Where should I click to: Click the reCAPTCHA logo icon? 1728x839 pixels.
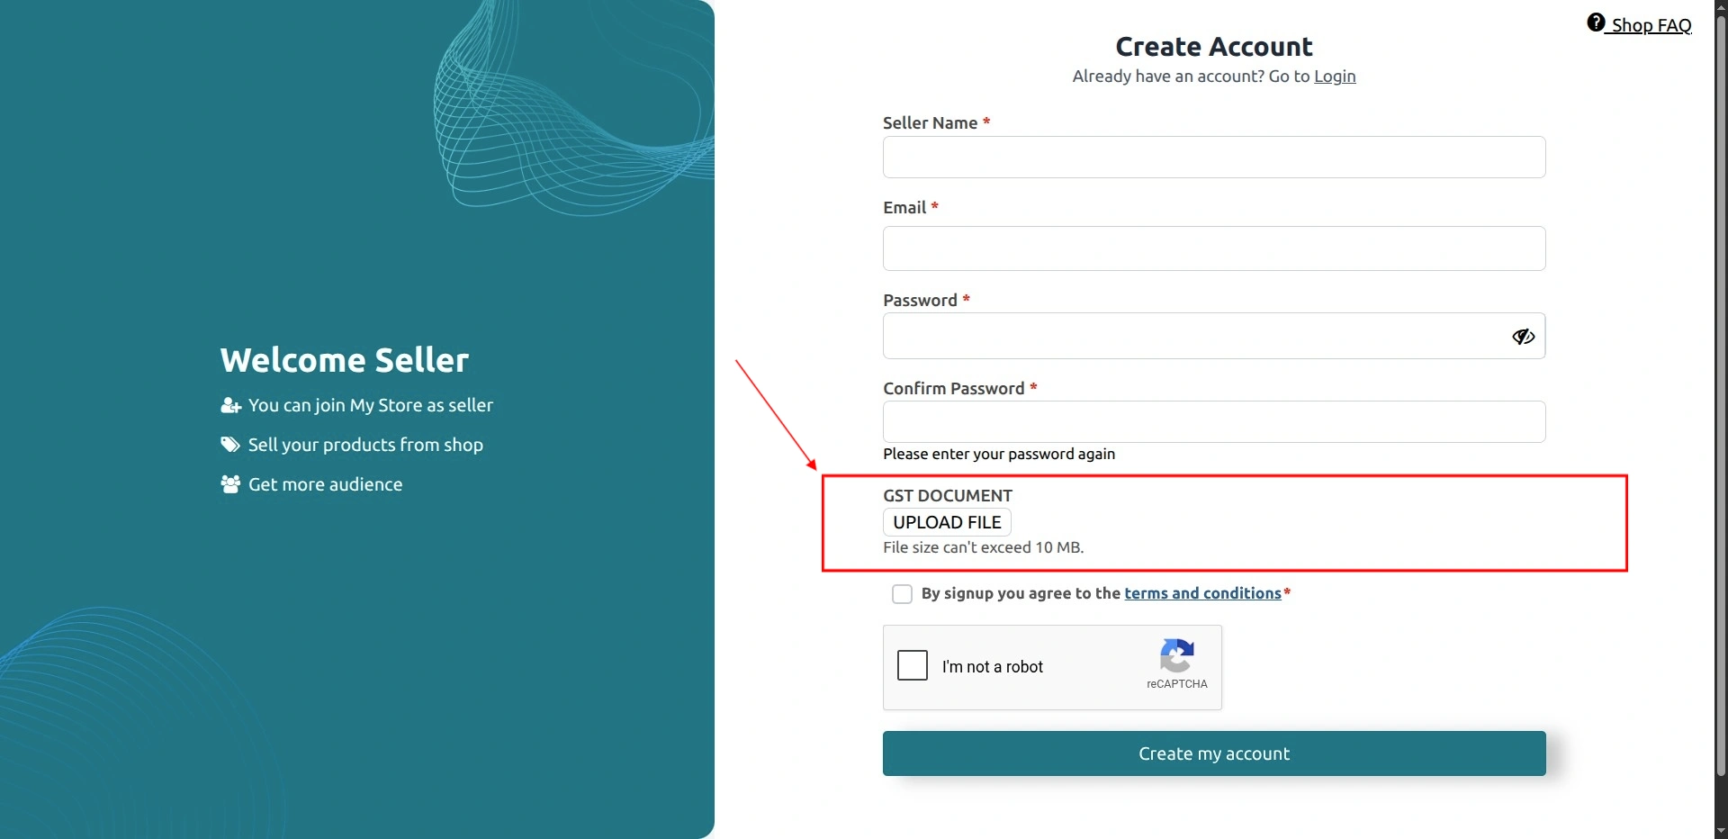[x=1177, y=655]
